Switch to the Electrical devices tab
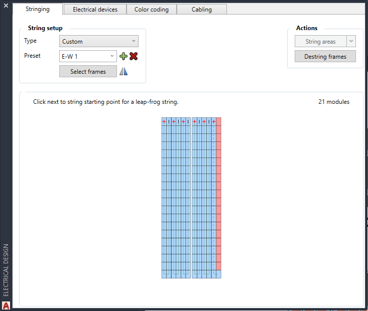Screen dimensions: 368x311 pyautogui.click(x=95, y=10)
